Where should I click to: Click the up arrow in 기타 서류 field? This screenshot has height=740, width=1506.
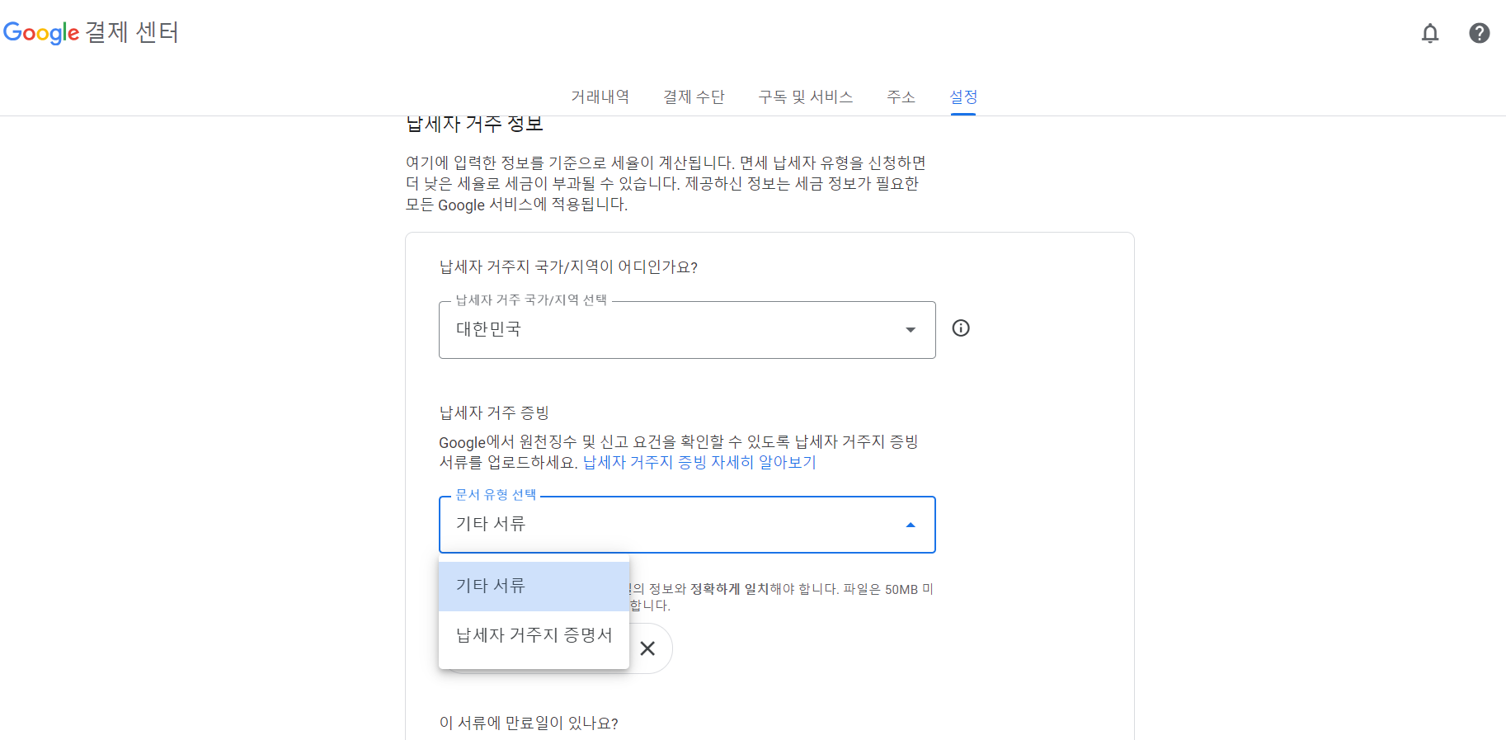coord(911,525)
